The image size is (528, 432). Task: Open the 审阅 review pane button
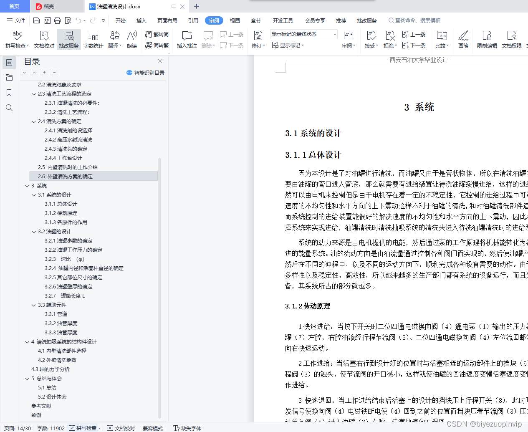pyautogui.click(x=349, y=40)
